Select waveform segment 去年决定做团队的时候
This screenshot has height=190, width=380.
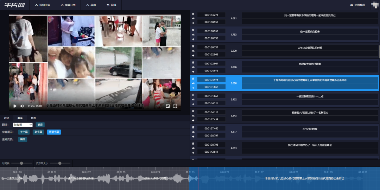point(81,179)
